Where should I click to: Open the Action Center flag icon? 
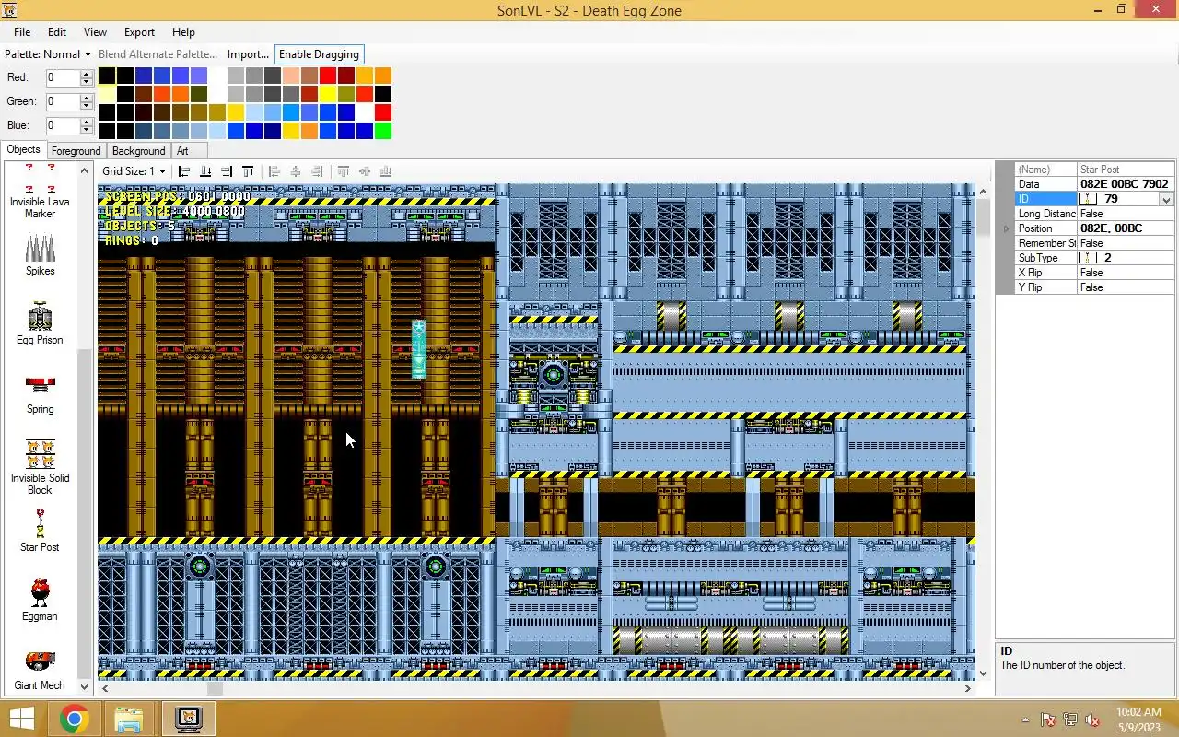(1047, 719)
